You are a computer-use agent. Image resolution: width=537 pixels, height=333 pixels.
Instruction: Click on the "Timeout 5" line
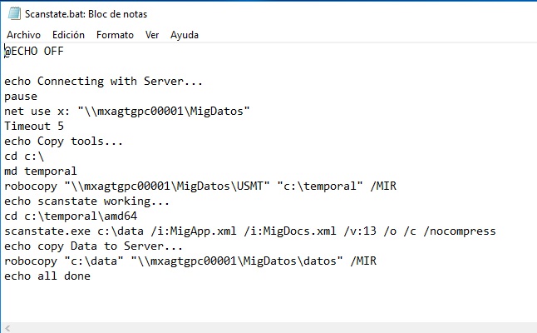tap(34, 127)
